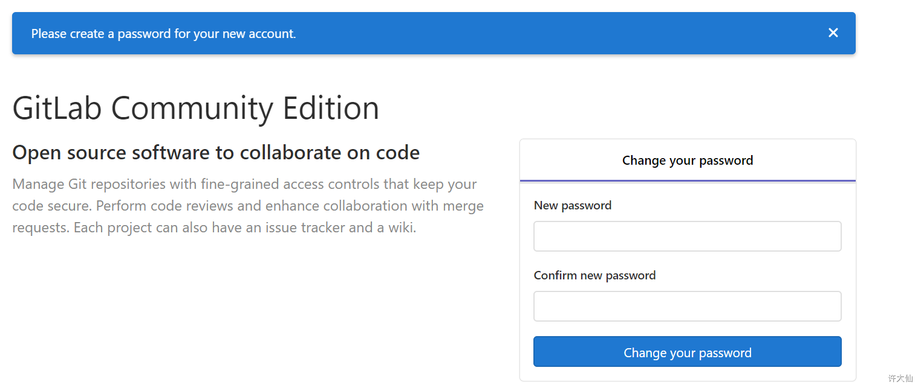Click the "New password" field label

point(572,206)
